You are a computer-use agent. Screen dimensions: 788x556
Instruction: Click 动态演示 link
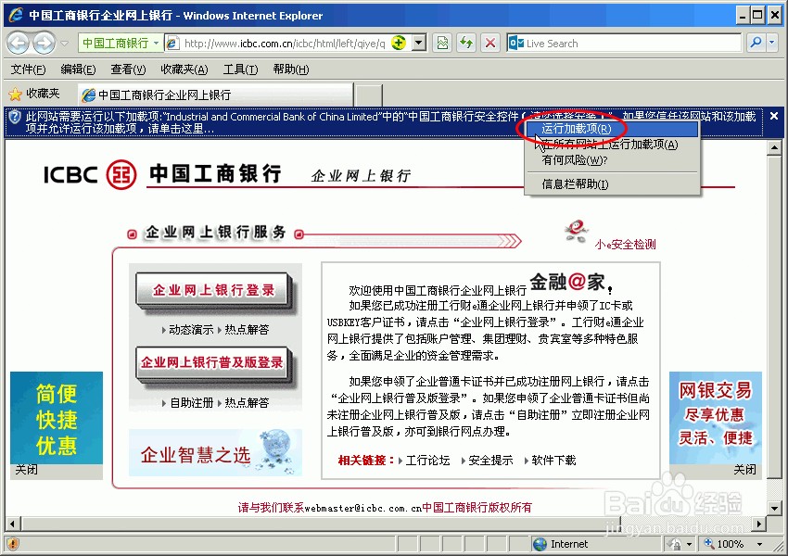(191, 330)
